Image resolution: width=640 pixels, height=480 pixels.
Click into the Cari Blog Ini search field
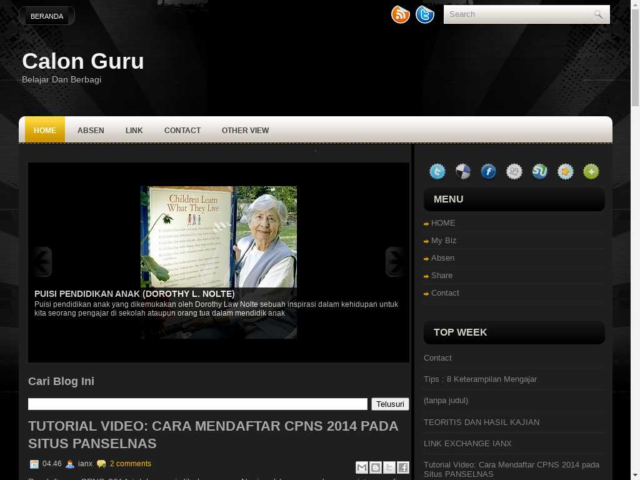197,404
